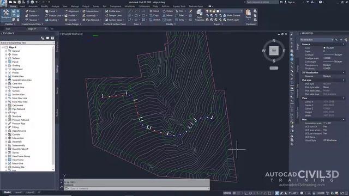Open Layer Properties manager
The image size is (349, 196).
point(199,15)
